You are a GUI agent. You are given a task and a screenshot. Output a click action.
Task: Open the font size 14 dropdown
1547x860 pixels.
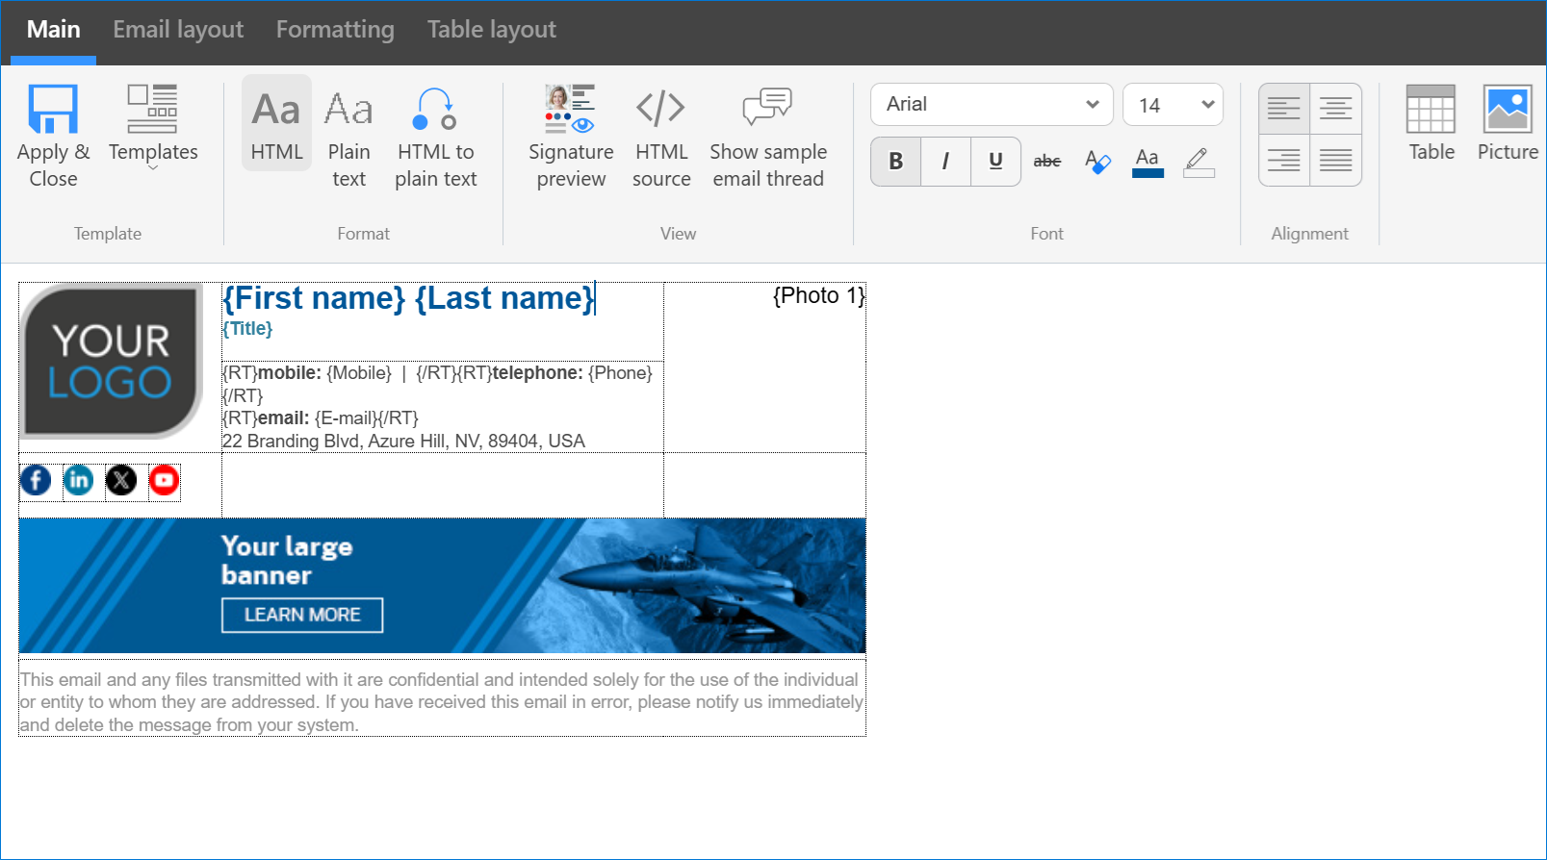tap(1173, 104)
